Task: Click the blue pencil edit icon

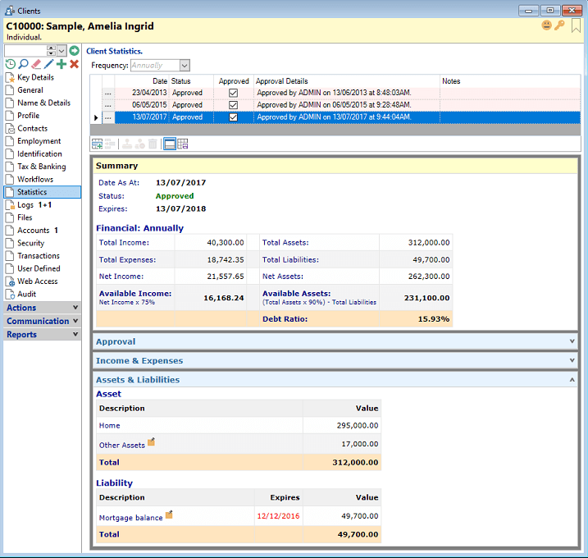Action: click(x=48, y=64)
